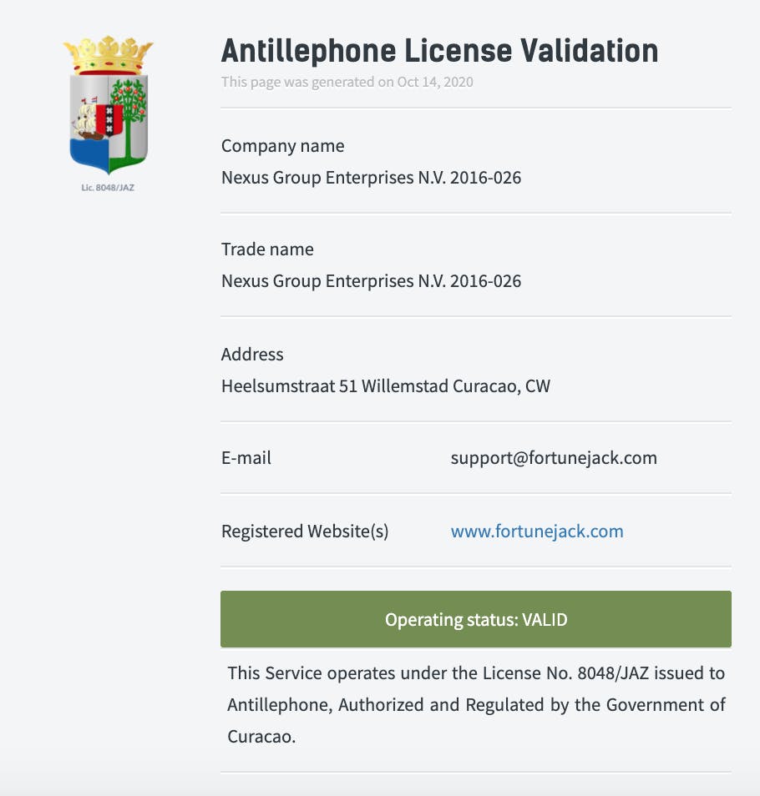
Task: Click the Trade name label
Action: 267,249
